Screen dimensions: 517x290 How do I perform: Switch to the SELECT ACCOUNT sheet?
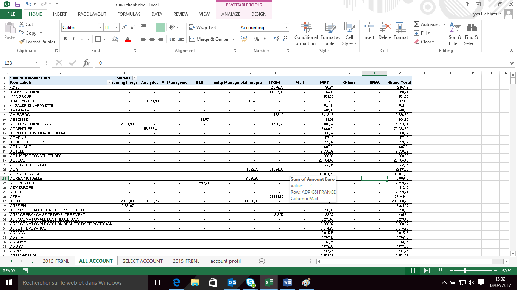point(143,261)
